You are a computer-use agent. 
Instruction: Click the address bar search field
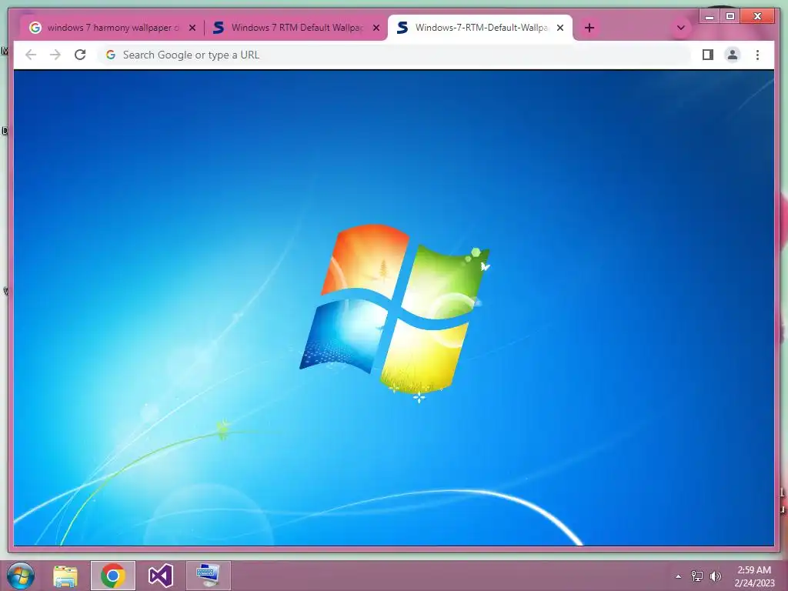(395, 55)
